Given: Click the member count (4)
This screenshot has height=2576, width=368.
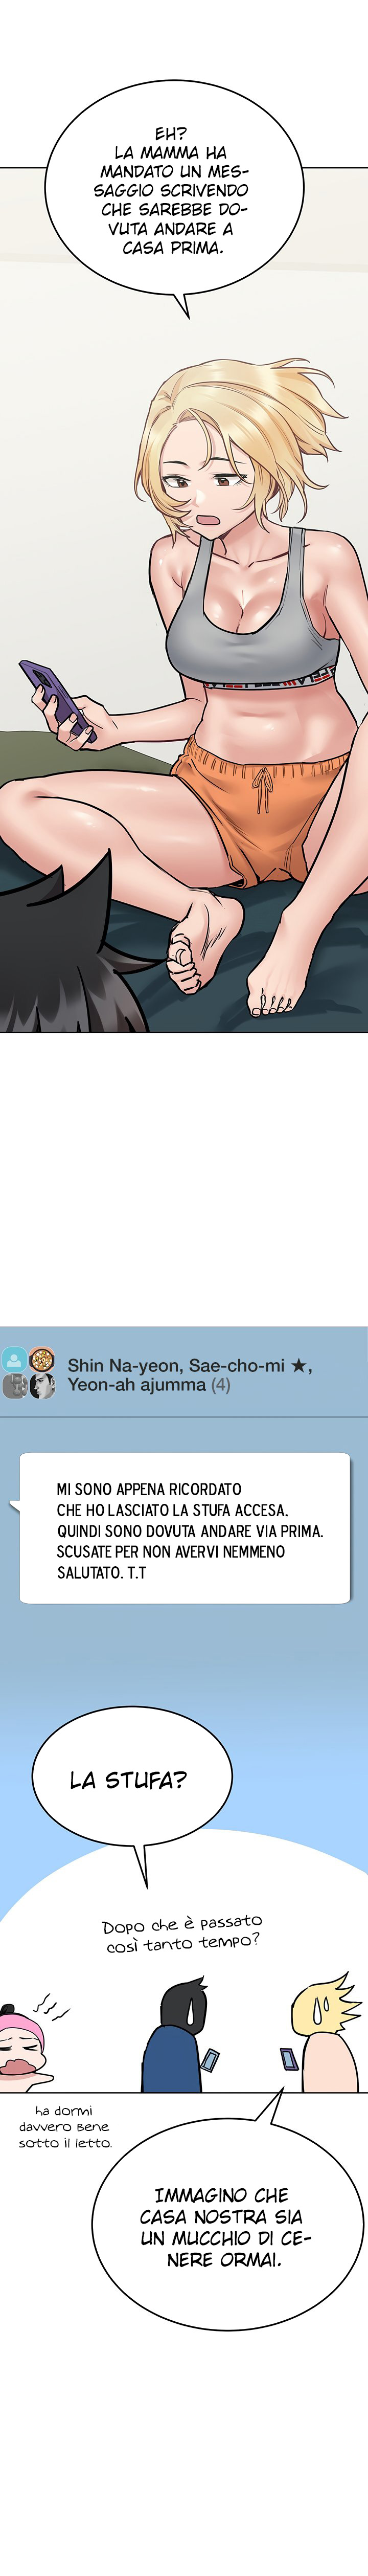Looking at the screenshot, I should pos(221,1385).
